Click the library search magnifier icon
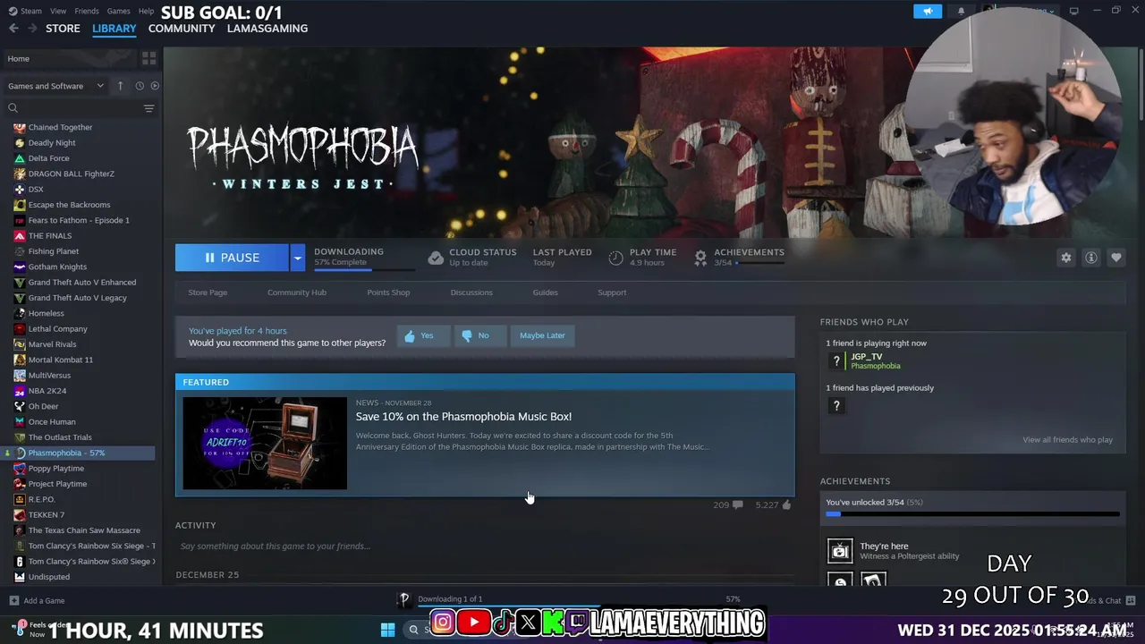Viewport: 1145px width, 644px height. tap(13, 108)
